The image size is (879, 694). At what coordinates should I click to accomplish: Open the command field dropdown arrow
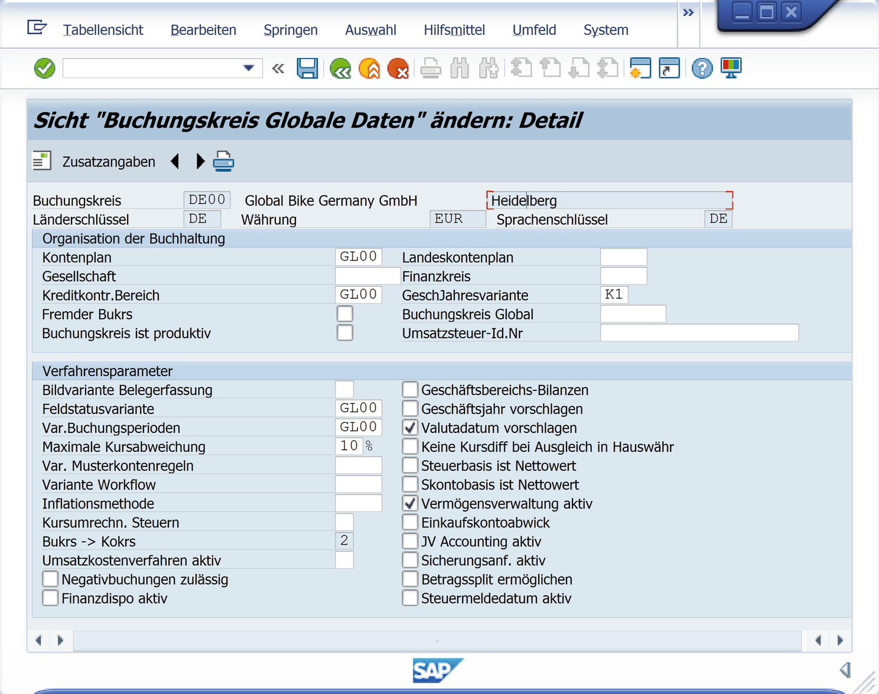(249, 69)
